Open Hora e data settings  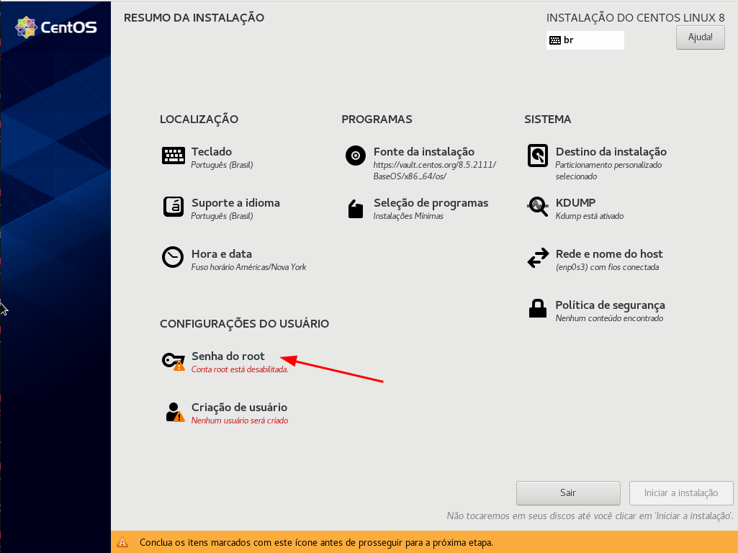click(221, 254)
